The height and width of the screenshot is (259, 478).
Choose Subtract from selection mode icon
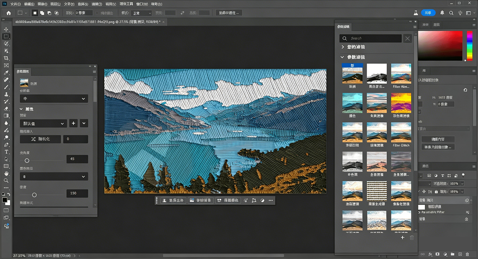[x=49, y=13]
